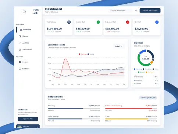Viewport: 178px width, 134px height.
Task: Click the yellow Travel budget progress bar
Action: click(x=131, y=119)
